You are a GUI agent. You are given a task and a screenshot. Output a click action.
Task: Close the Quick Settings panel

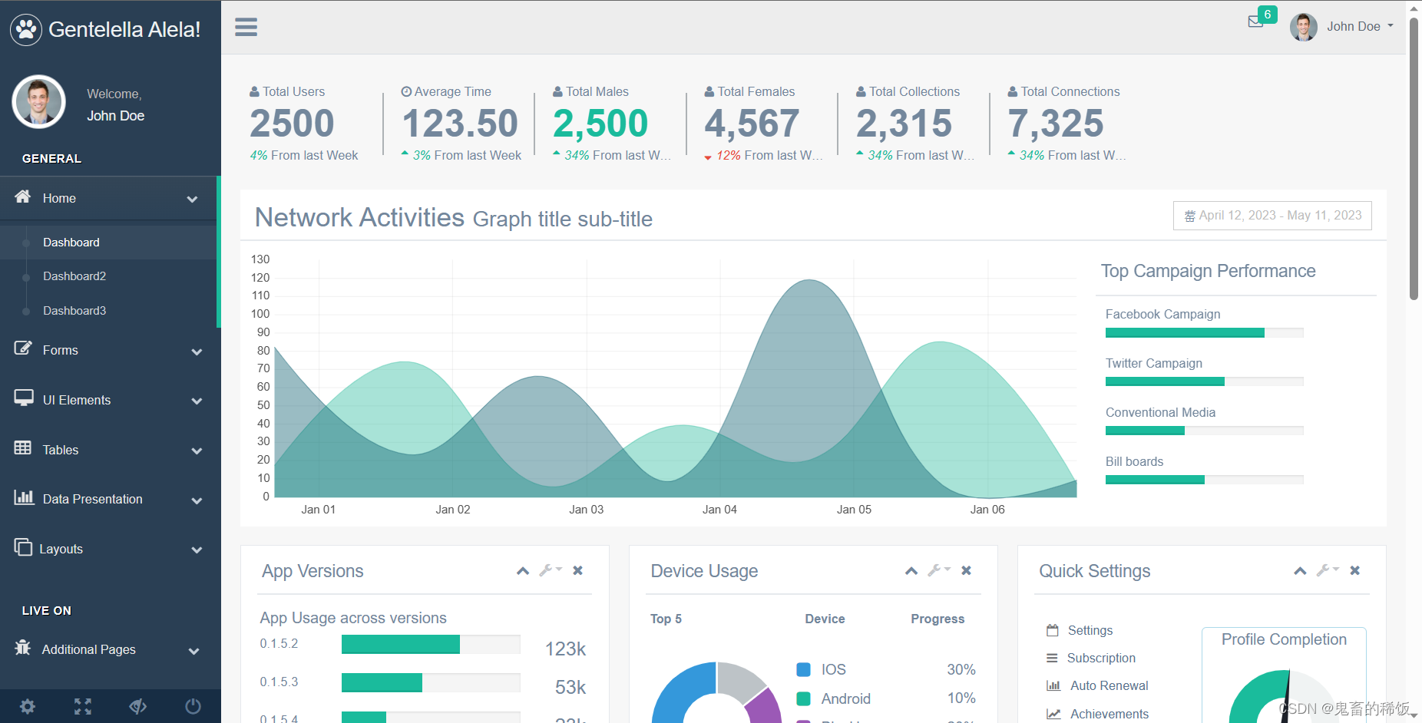coord(1355,570)
